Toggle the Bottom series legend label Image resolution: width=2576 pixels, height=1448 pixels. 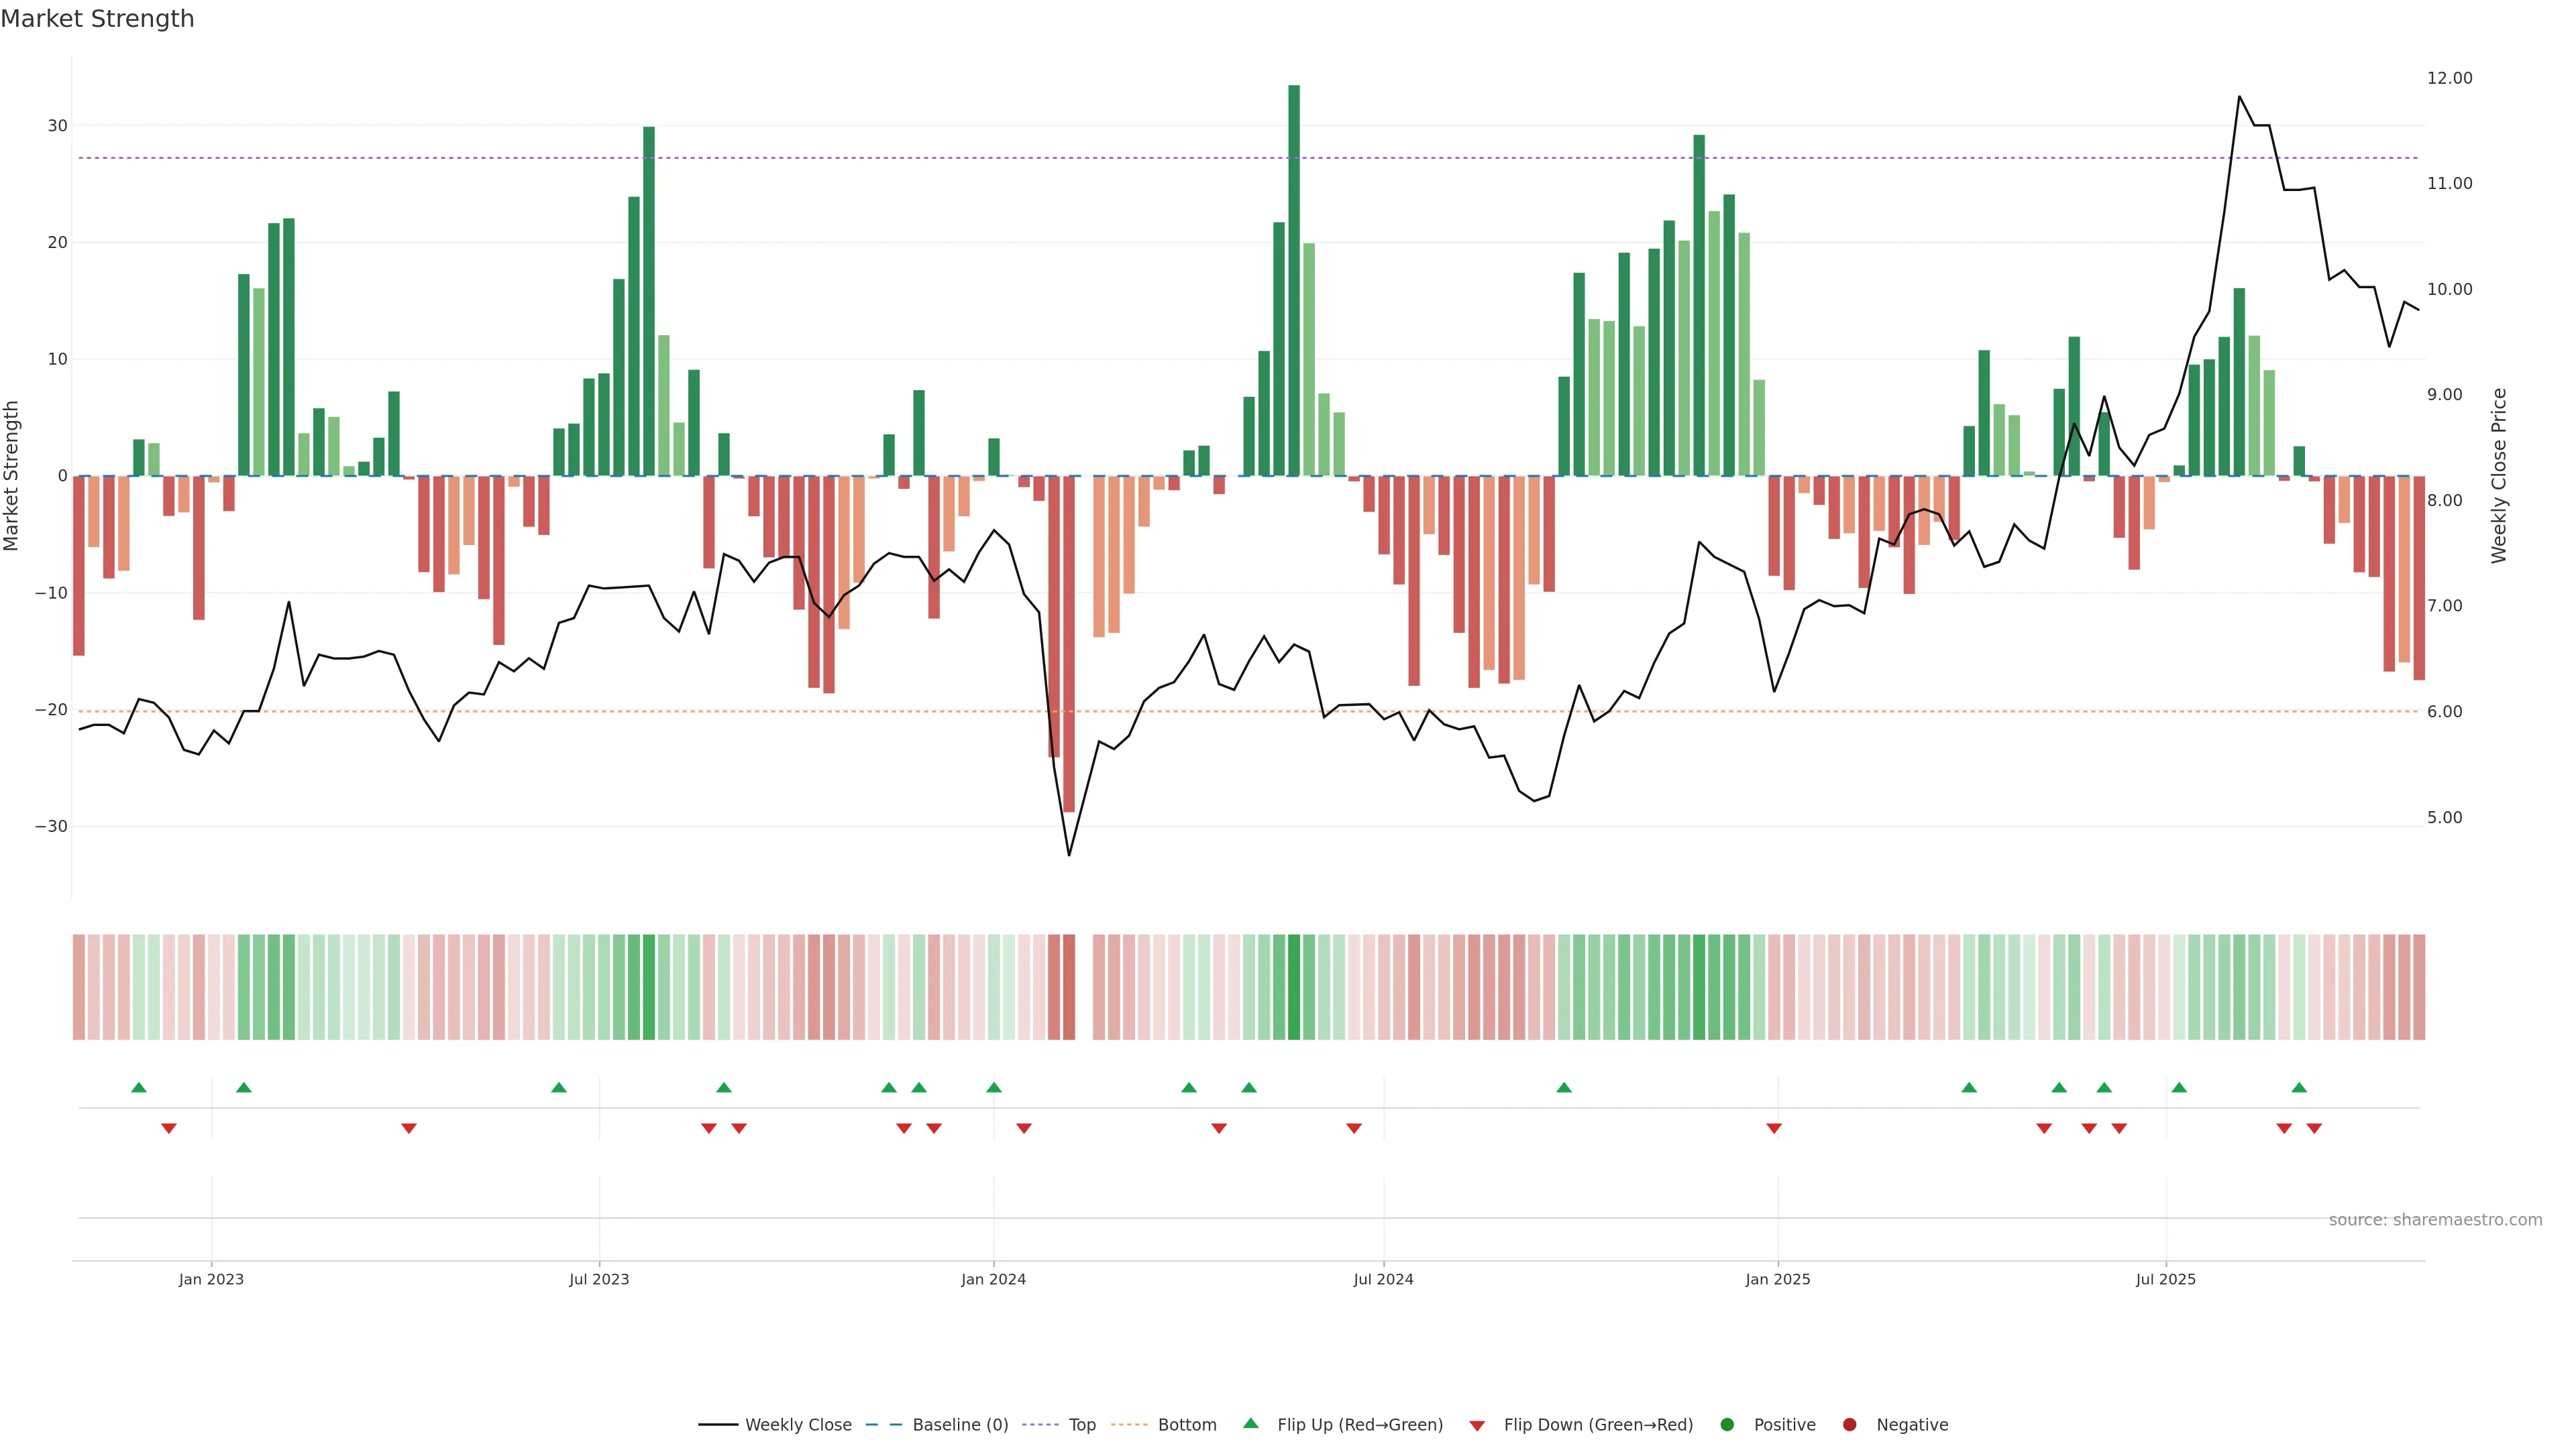pyautogui.click(x=1187, y=1424)
